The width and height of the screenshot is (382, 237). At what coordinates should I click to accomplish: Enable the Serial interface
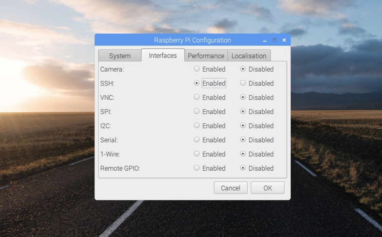(x=210, y=140)
